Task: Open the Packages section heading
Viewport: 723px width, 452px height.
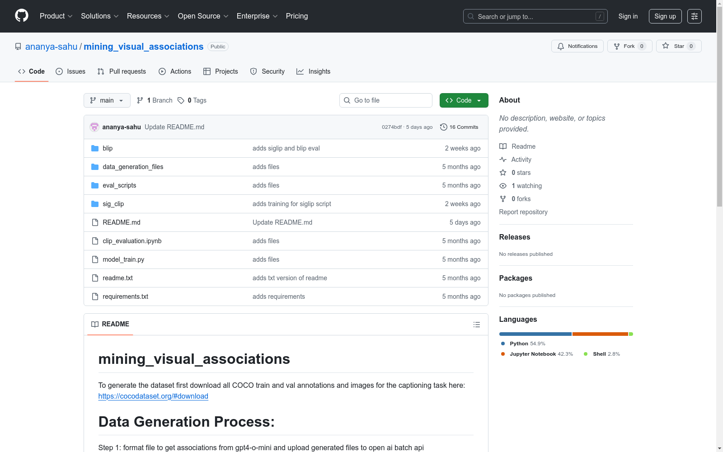Action: click(516, 278)
